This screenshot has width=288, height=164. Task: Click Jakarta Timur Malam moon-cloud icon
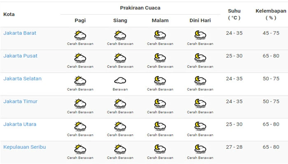(x=160, y=103)
